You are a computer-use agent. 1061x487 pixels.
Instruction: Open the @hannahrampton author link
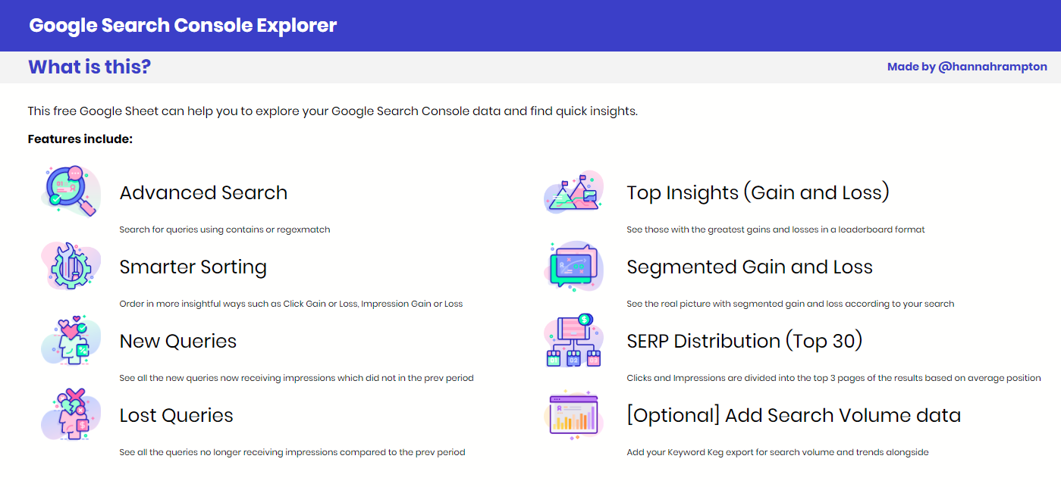pyautogui.click(x=993, y=67)
